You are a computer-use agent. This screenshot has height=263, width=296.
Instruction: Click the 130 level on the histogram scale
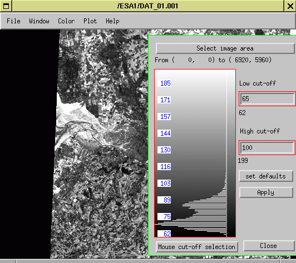pyautogui.click(x=165, y=150)
